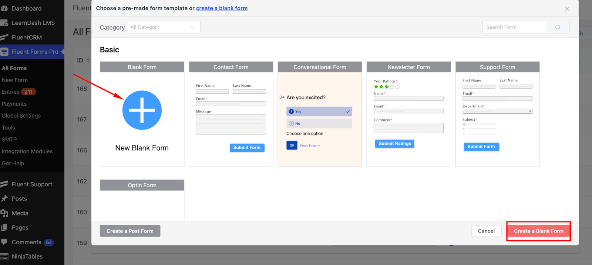Screen dimensions: 592x265
Task: Click the Fluent Forms Pro icon
Action: point(4,52)
